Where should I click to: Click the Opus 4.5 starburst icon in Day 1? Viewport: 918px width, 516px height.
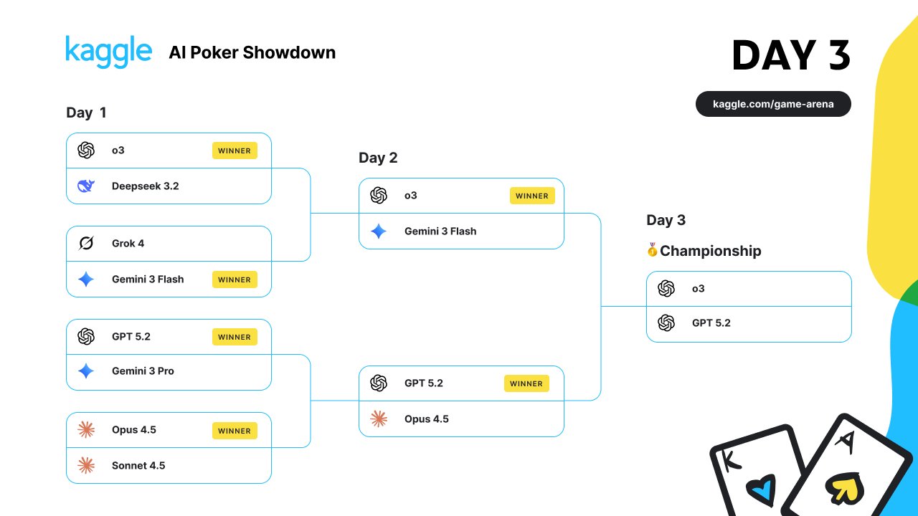point(86,430)
